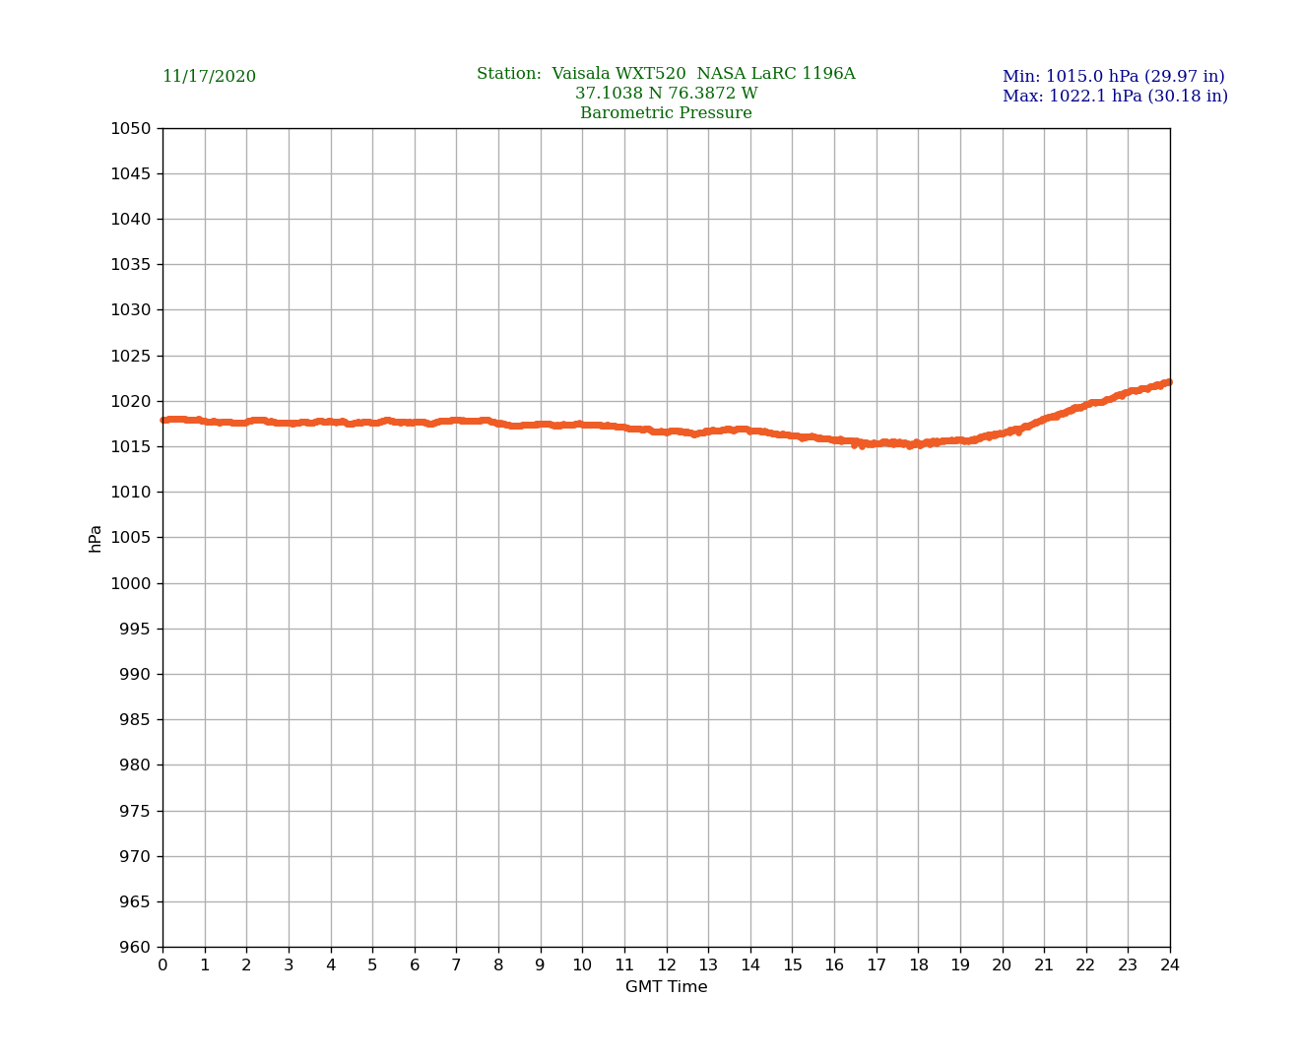The width and height of the screenshot is (1300, 1064).
Task: Click the Barometric Pressure chart title
Action: click(x=666, y=113)
